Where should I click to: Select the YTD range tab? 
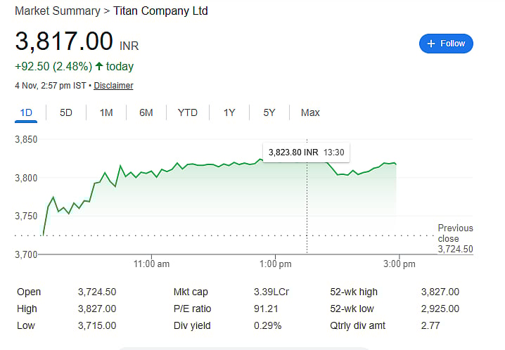point(188,112)
